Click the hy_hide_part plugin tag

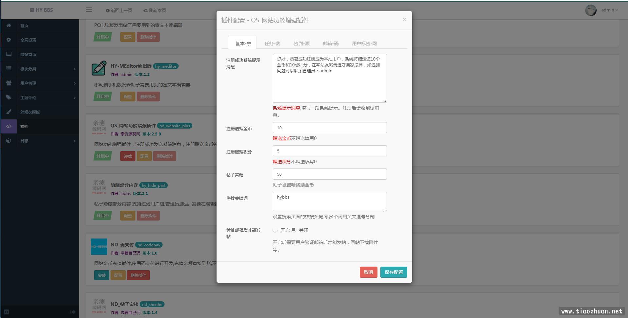[154, 185]
